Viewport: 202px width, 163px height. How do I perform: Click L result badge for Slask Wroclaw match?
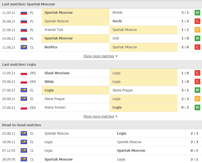tap(197, 73)
